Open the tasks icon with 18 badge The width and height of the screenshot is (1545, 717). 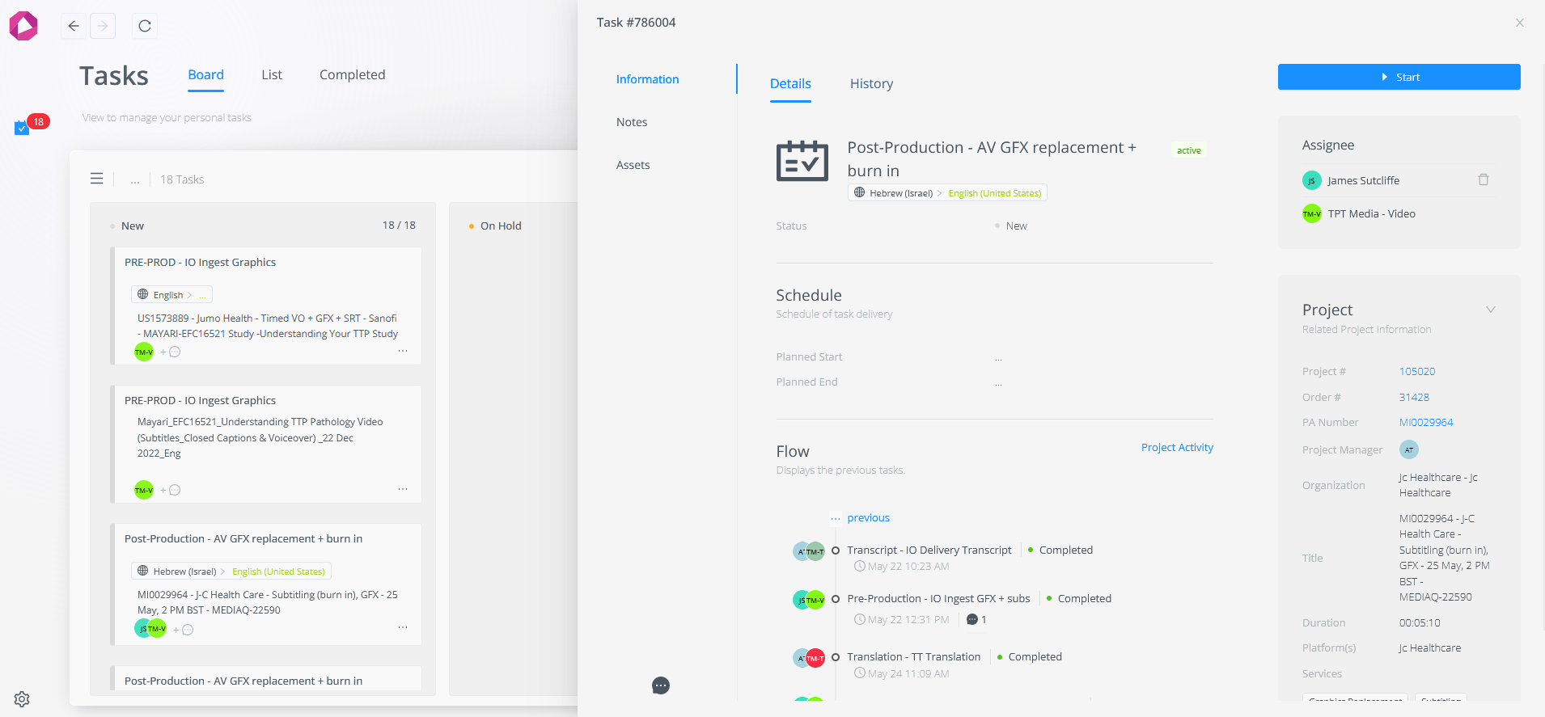point(23,127)
